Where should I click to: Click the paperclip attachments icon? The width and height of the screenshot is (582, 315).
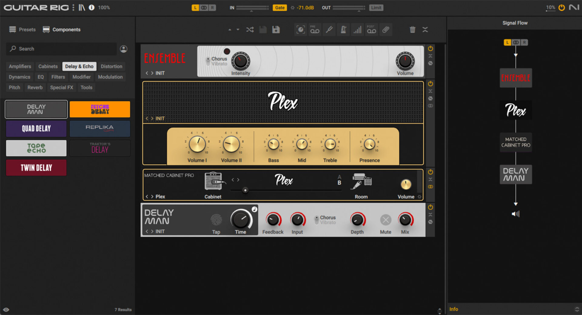point(386,29)
